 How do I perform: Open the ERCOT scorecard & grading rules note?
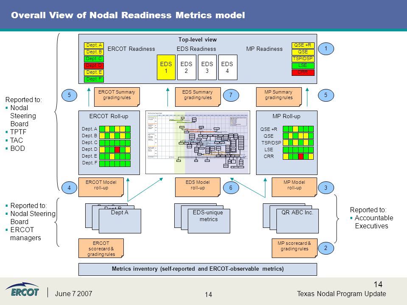[x=101, y=248]
